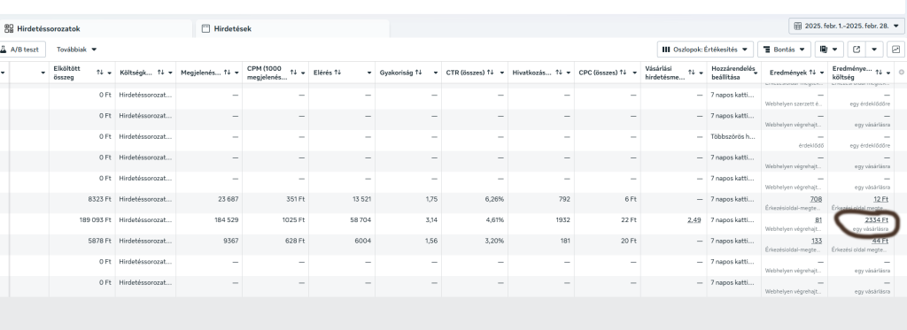Click impressions value 9367
The width and height of the screenshot is (907, 330).
coord(230,241)
